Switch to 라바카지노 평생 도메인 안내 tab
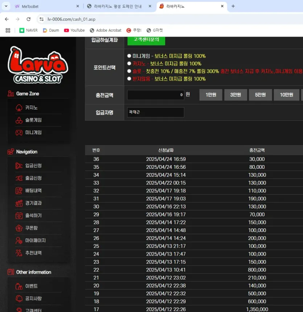The height and width of the screenshot is (312, 303). (119, 7)
